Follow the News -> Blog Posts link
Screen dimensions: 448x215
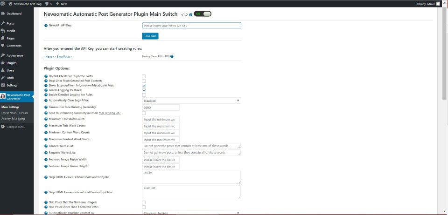click(x=57, y=56)
